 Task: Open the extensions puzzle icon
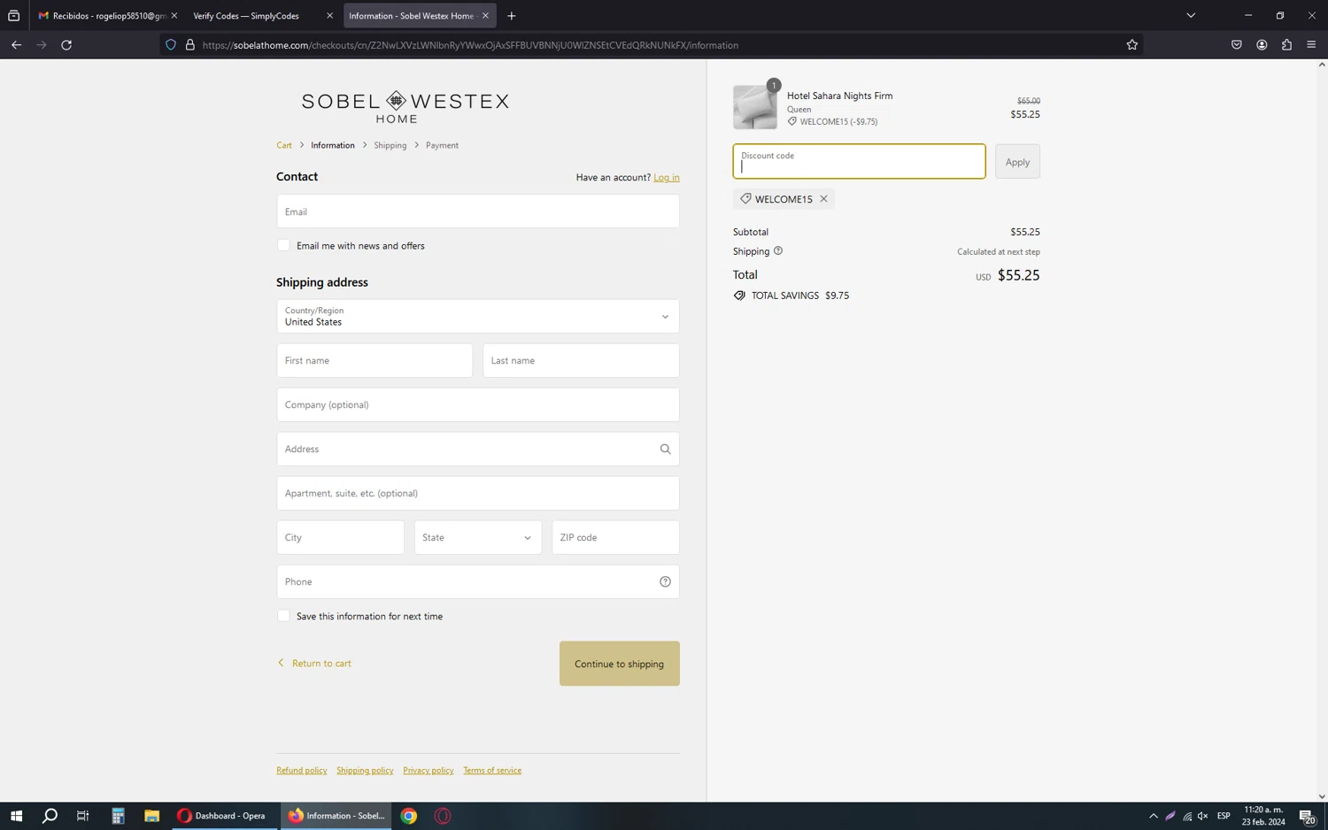coord(1286,45)
